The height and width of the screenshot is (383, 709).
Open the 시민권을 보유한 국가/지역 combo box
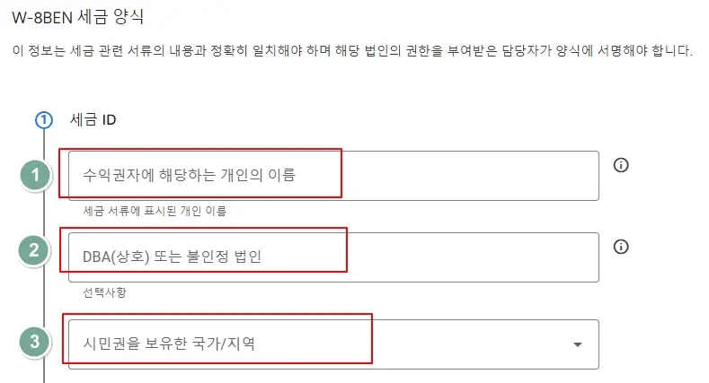coord(333,344)
